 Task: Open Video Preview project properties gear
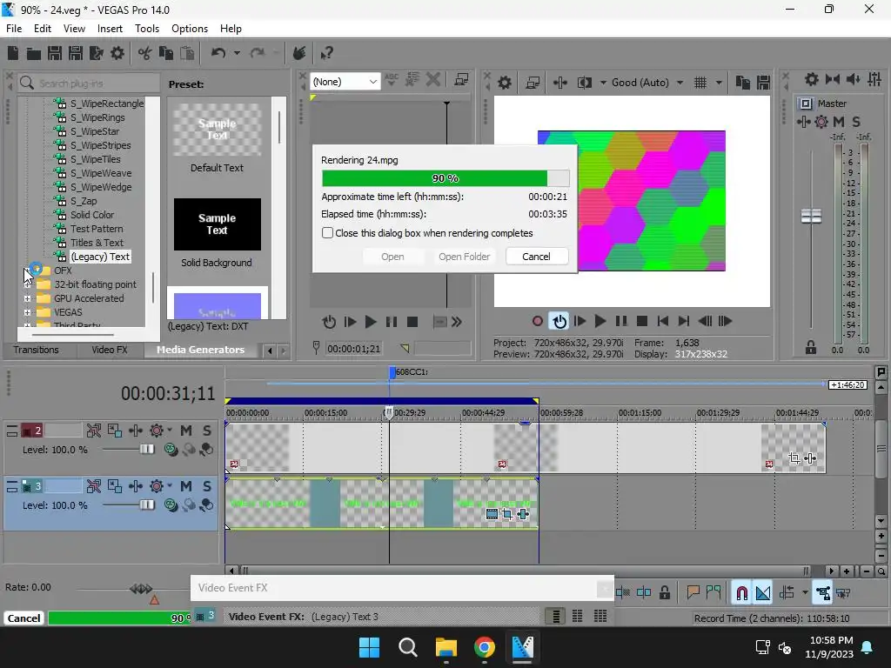(504, 83)
